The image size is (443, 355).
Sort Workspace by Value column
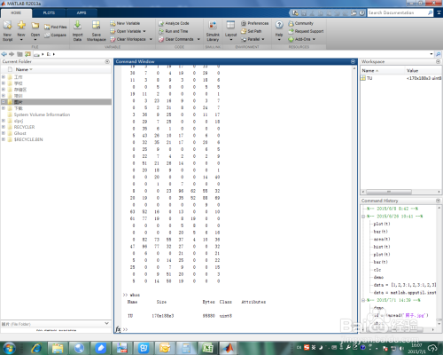(412, 70)
